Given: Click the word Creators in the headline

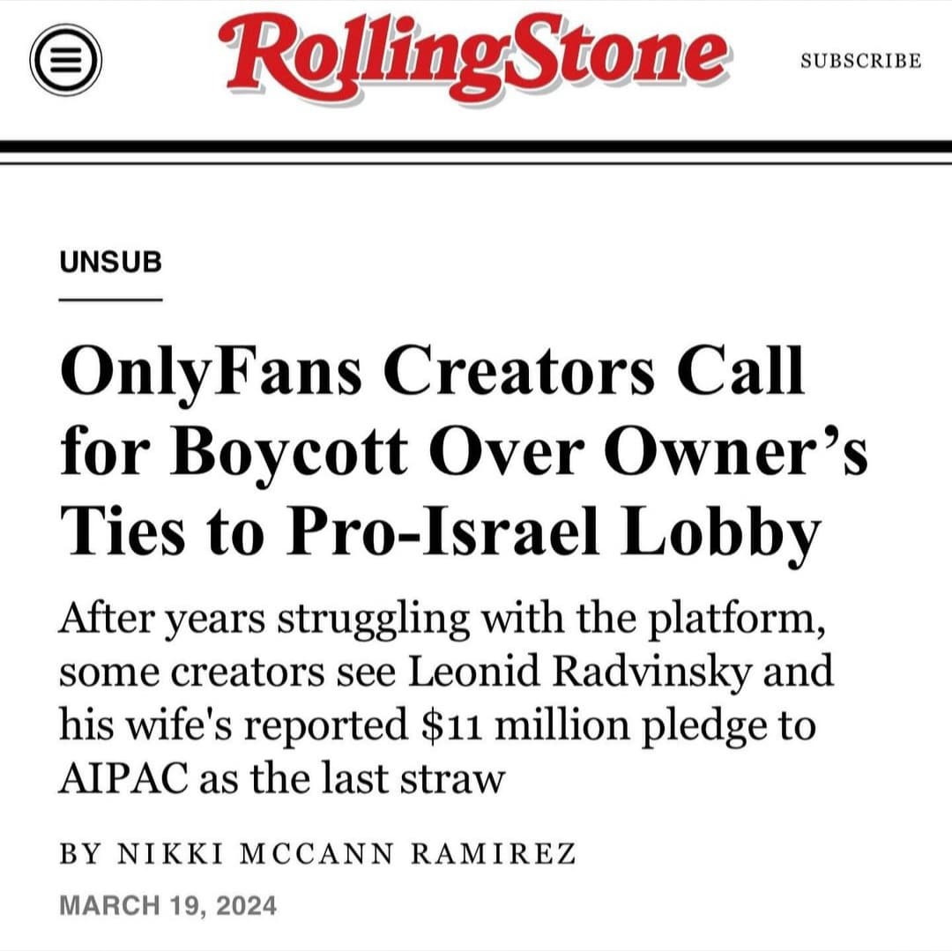Looking at the screenshot, I should pos(519,372).
